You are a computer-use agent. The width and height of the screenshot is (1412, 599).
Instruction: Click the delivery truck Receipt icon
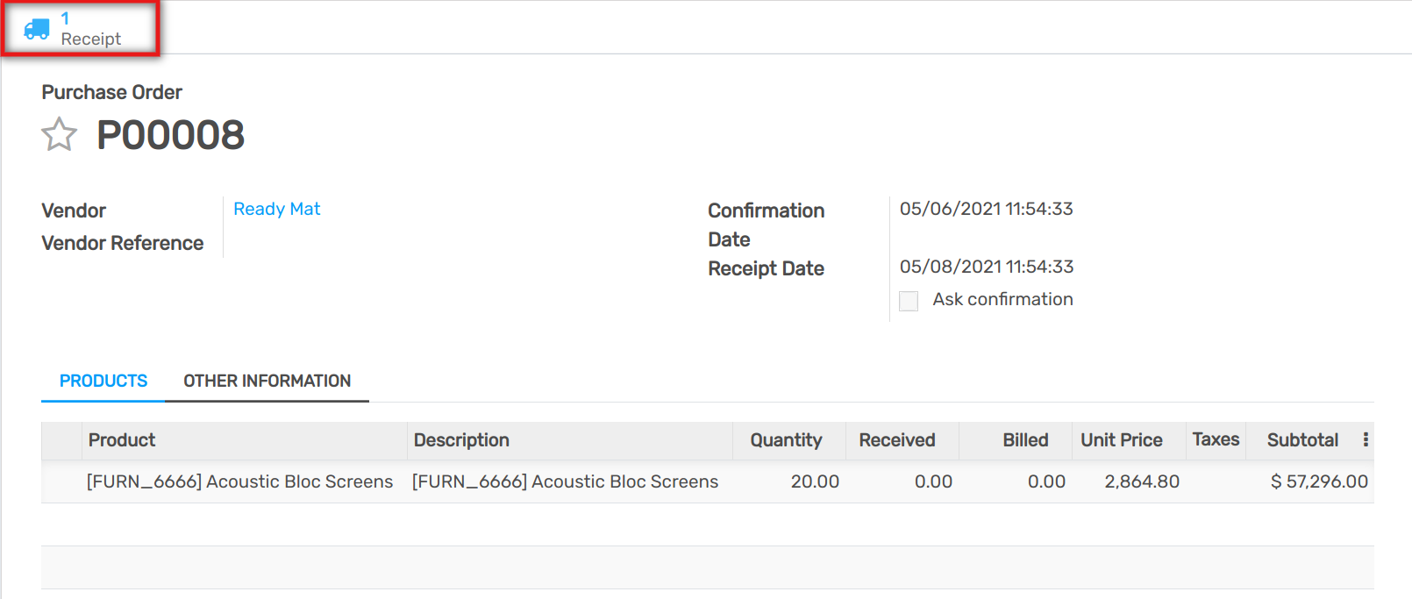tap(37, 29)
